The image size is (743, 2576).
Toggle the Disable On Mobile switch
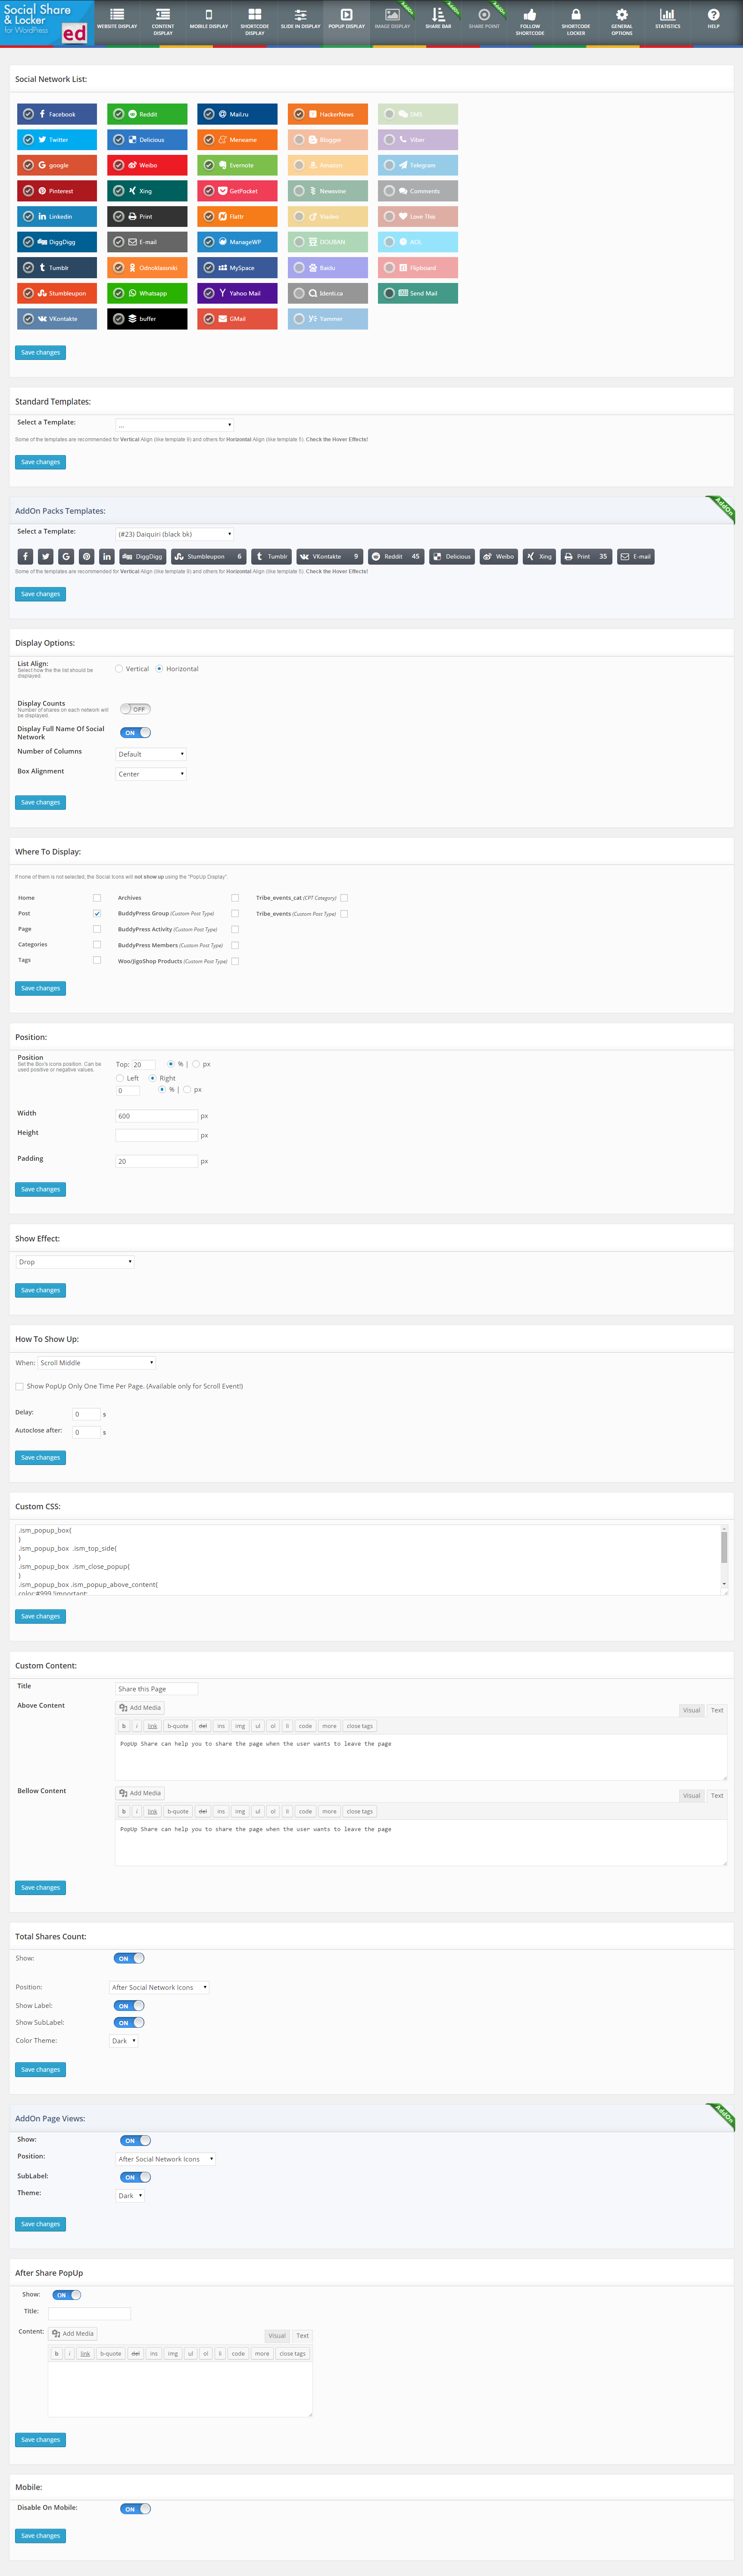point(135,2509)
